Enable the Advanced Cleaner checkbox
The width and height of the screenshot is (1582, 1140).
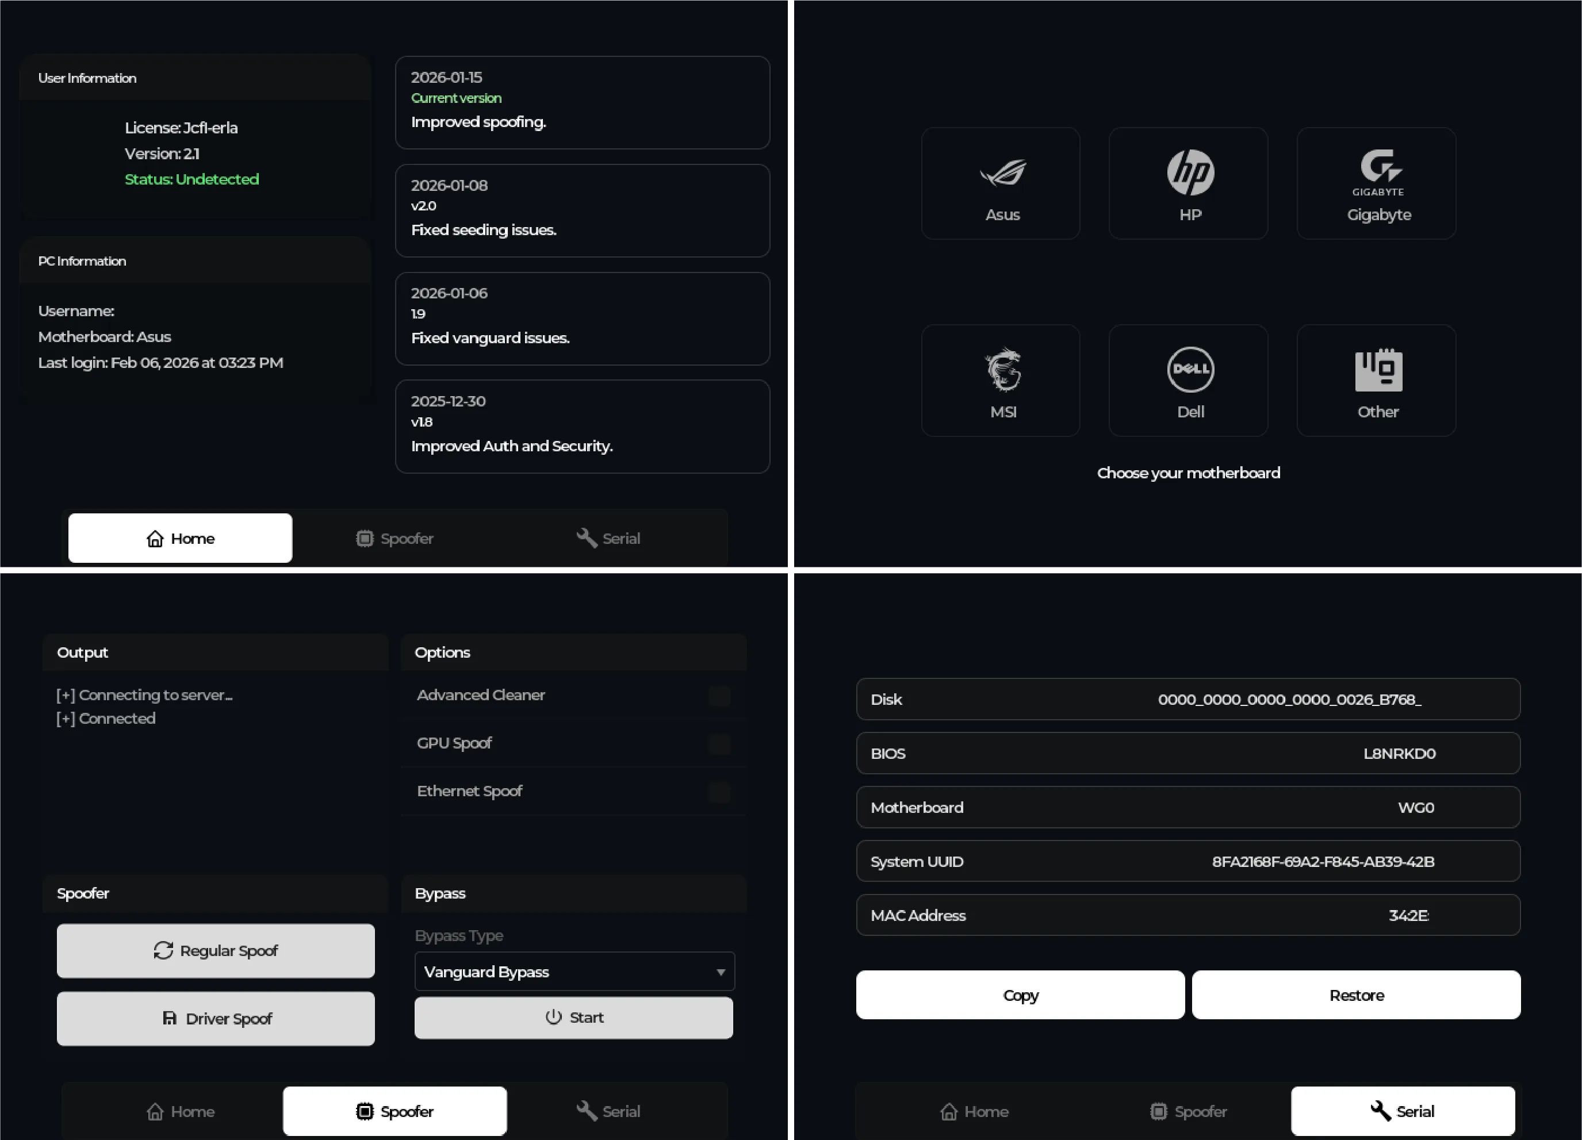click(719, 695)
